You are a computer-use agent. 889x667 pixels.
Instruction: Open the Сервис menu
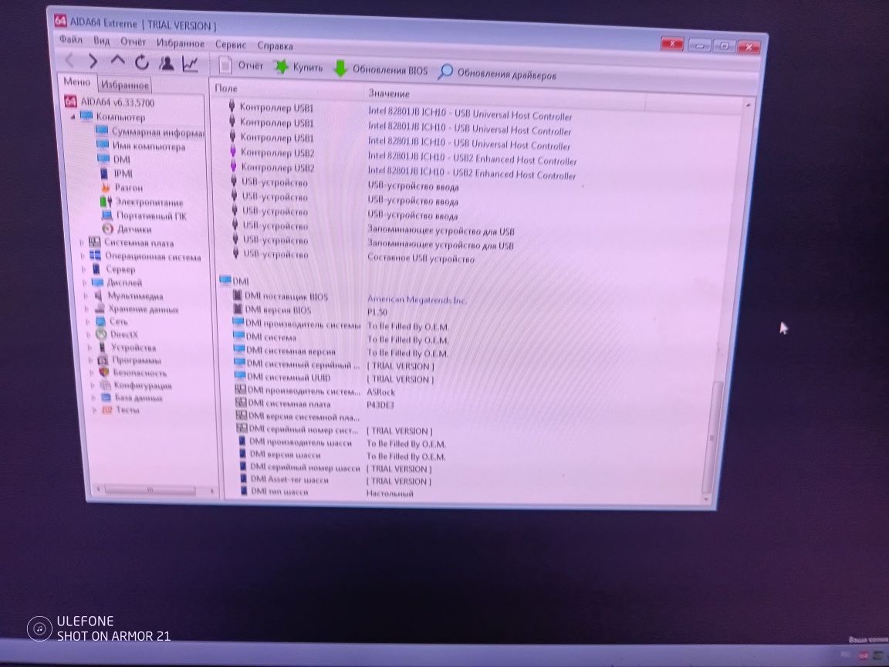tap(230, 44)
